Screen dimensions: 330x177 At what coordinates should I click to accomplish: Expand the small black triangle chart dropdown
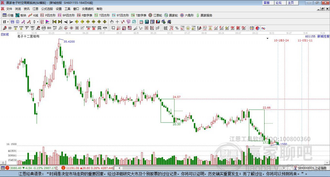(267, 38)
